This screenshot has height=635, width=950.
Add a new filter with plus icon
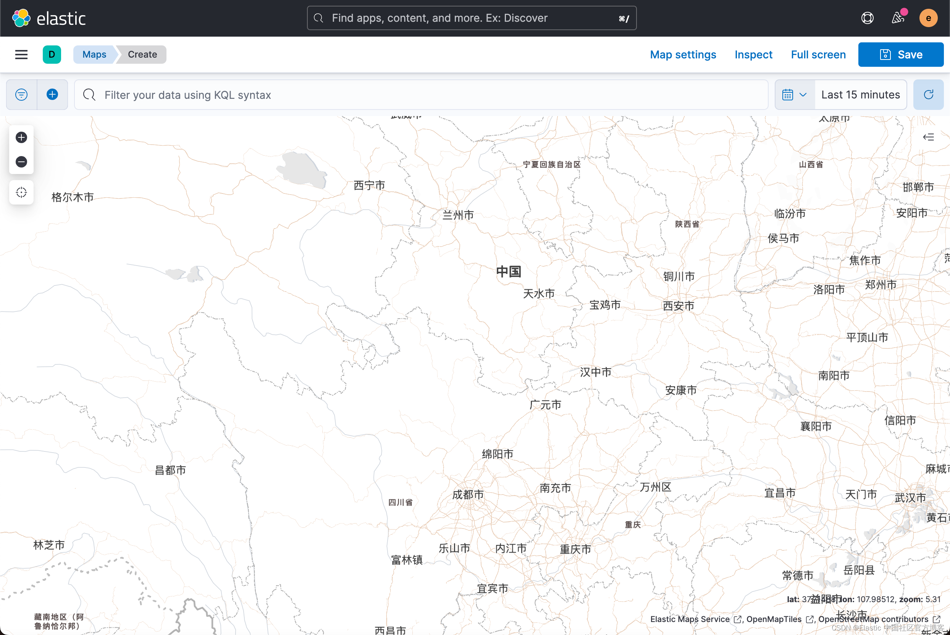point(52,95)
